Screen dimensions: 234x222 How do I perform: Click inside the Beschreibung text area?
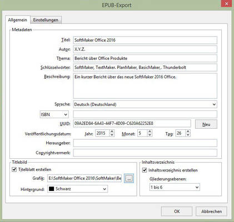point(145,86)
